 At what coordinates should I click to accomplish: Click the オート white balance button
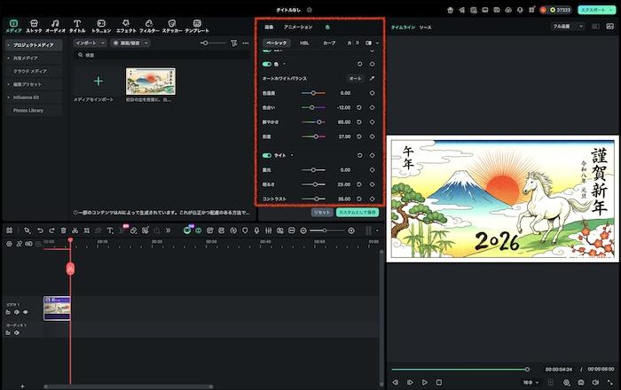tap(355, 78)
